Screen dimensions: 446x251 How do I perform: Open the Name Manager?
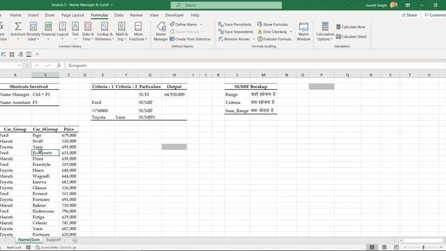[x=161, y=32]
